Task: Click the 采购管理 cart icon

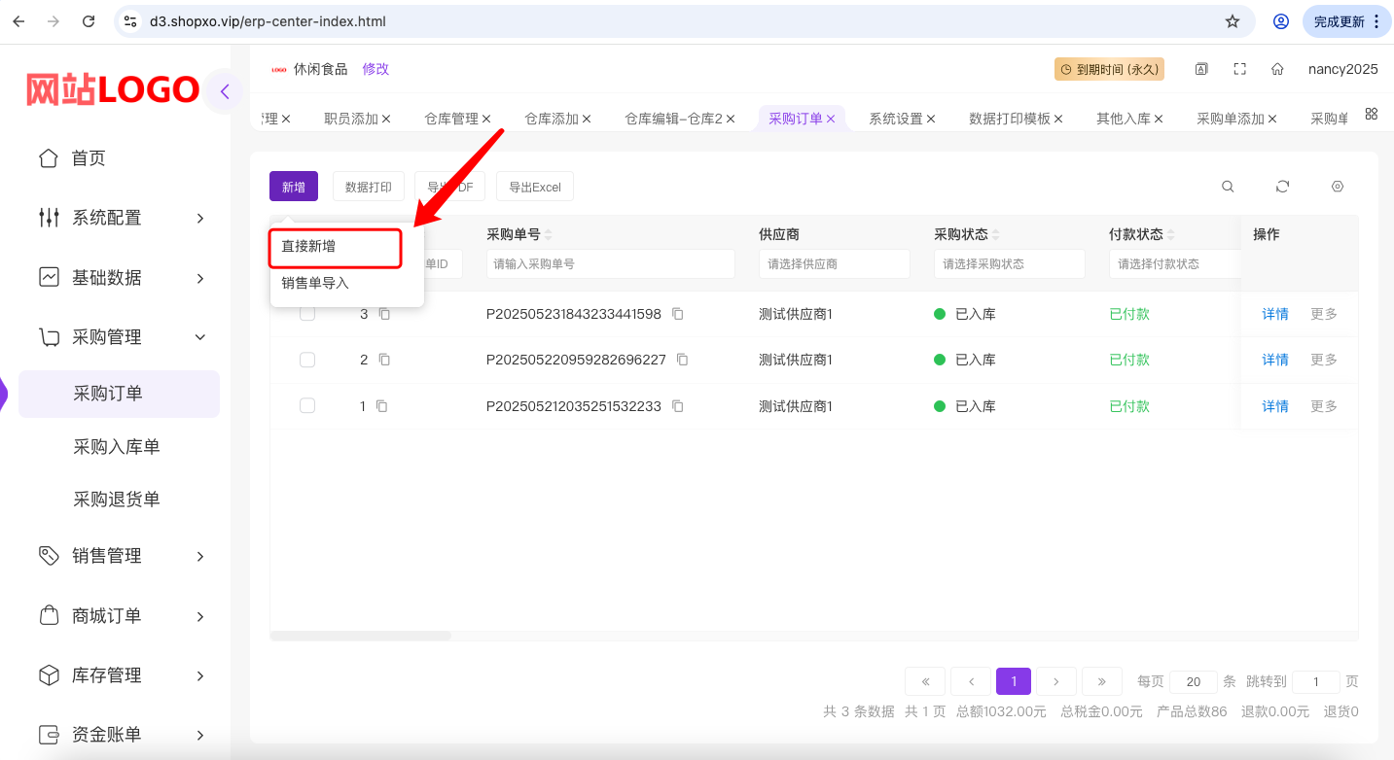Action: click(x=48, y=337)
